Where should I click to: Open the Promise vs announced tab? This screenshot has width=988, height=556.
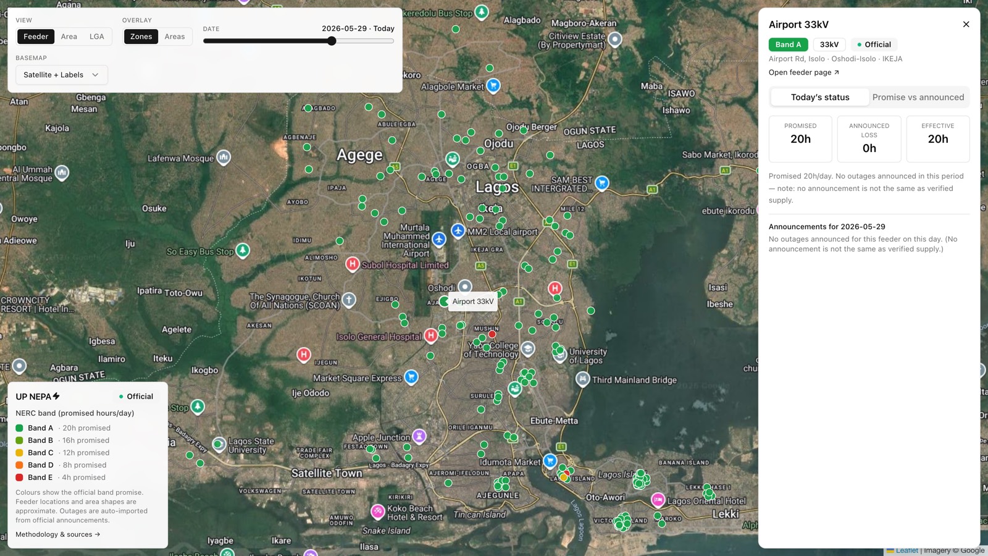(x=918, y=97)
